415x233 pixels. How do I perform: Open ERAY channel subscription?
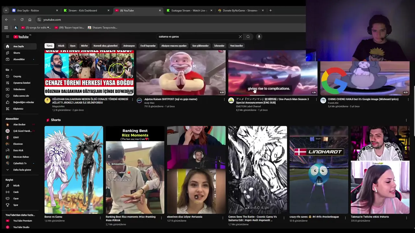20,138
